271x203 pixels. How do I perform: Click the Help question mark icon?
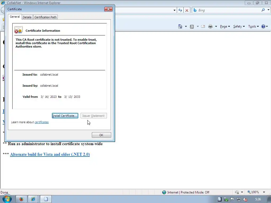[263, 26]
